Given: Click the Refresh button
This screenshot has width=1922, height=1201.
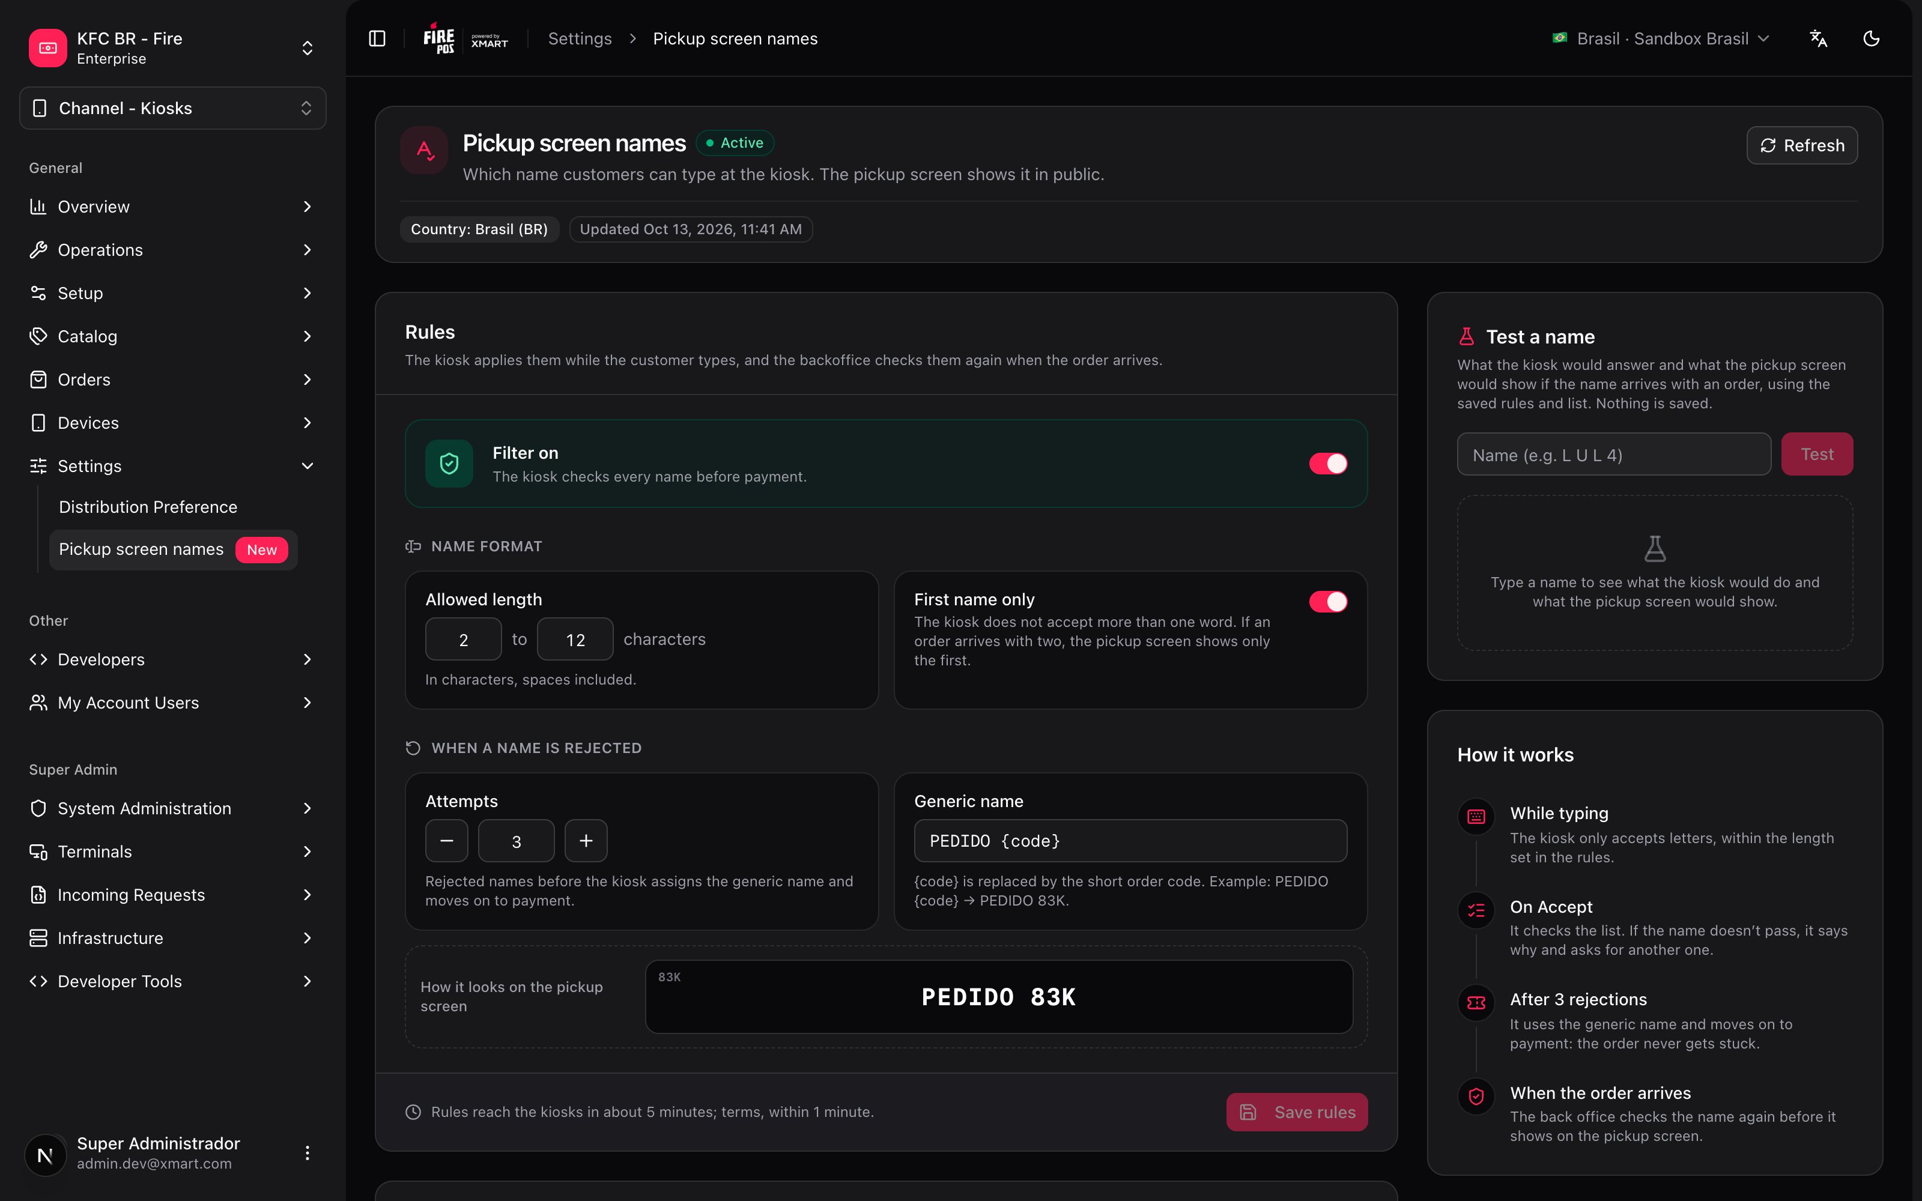Looking at the screenshot, I should click(1801, 145).
